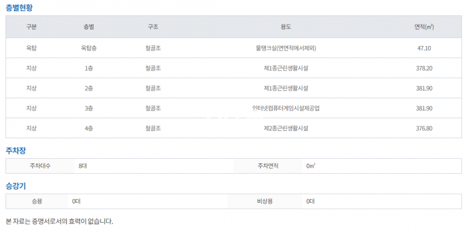Click the 주차면적 label cell
The image size is (467, 232).
pyautogui.click(x=268, y=166)
